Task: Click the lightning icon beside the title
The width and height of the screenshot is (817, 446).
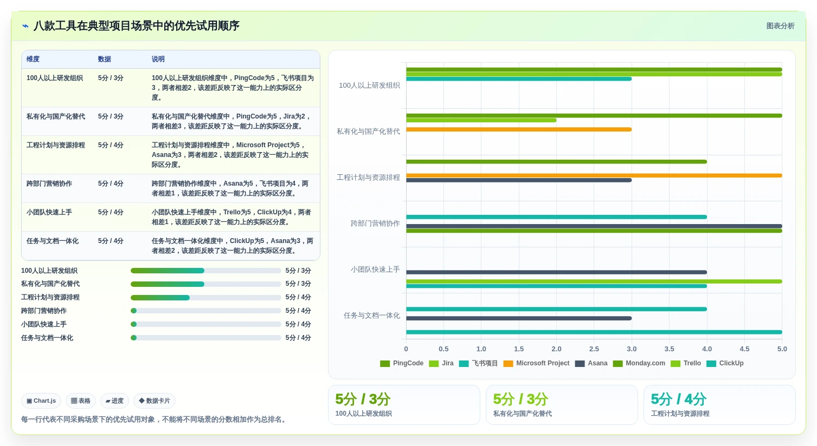Action: (x=25, y=26)
